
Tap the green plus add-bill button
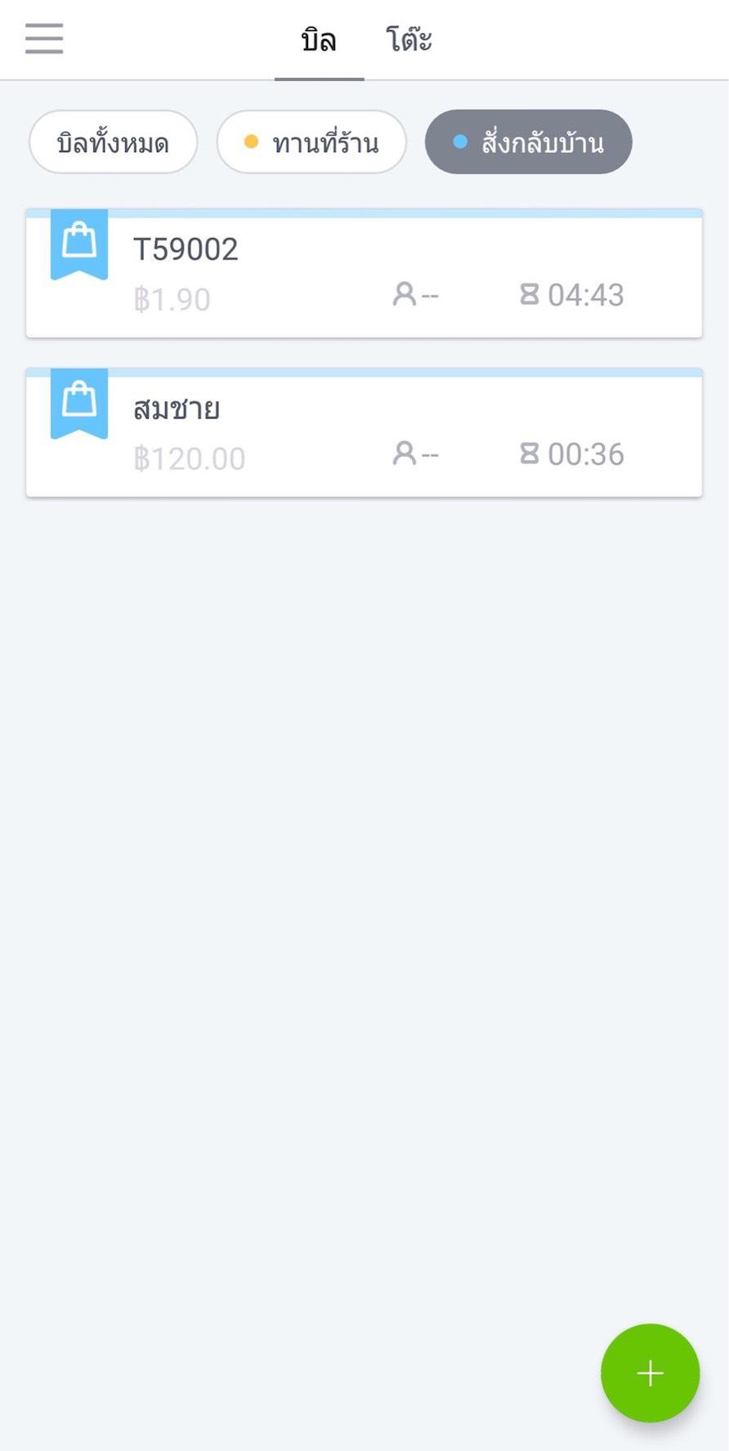click(x=650, y=1373)
